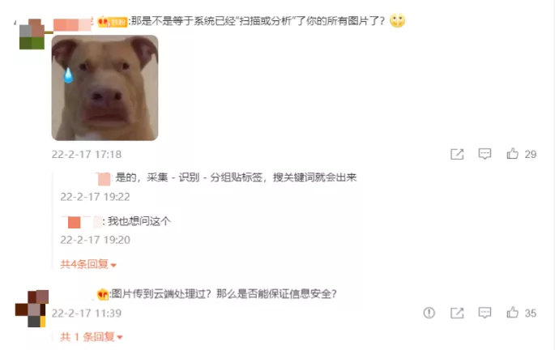Report the second comment via the exclamation icon
The width and height of the screenshot is (555, 350).
pyautogui.click(x=429, y=313)
